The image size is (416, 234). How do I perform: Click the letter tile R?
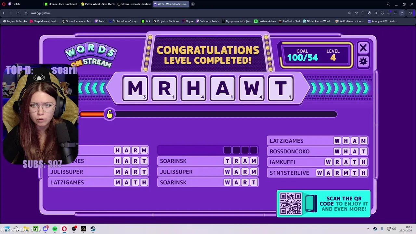(x=164, y=88)
